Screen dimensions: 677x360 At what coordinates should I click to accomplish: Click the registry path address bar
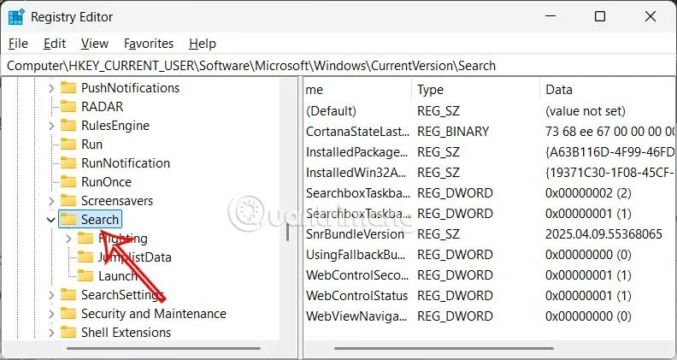click(x=338, y=66)
